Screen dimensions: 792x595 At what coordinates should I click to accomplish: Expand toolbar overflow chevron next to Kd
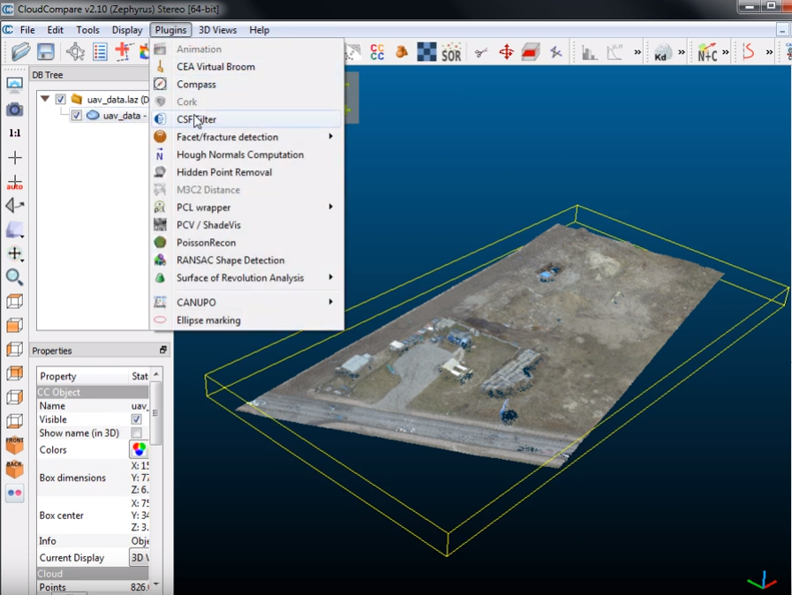[682, 52]
